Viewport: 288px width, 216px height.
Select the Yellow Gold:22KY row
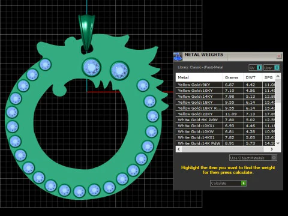pos(225,114)
